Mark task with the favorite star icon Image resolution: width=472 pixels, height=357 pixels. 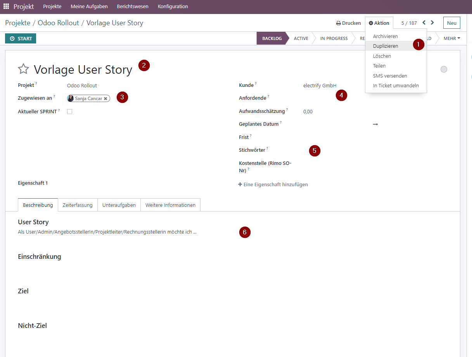tap(24, 69)
